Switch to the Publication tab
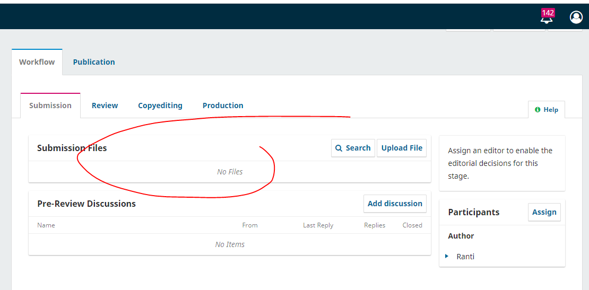The height and width of the screenshot is (290, 589). click(94, 62)
